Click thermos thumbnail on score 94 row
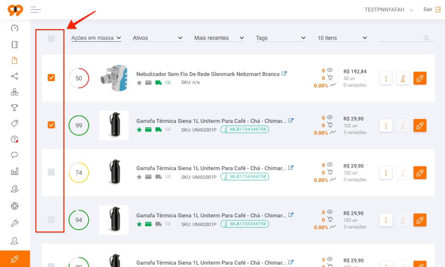Viewport: 445px width, 267px height. click(114, 220)
